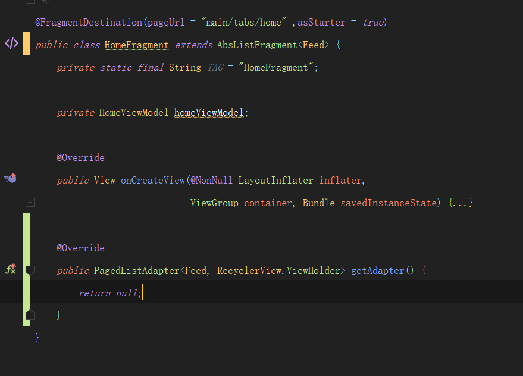
Task: Expand the folded onCreateView method body
Action: coord(30,202)
